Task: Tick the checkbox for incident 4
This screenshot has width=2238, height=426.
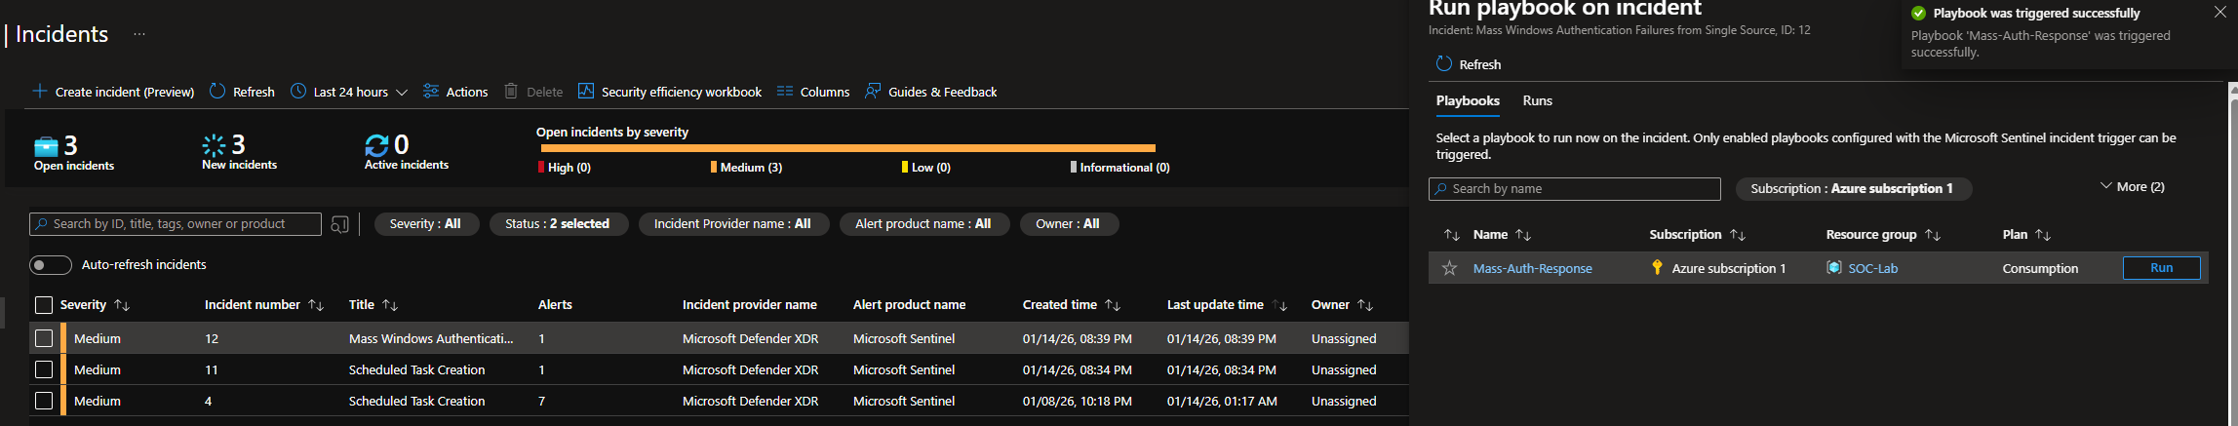Action: [x=44, y=401]
